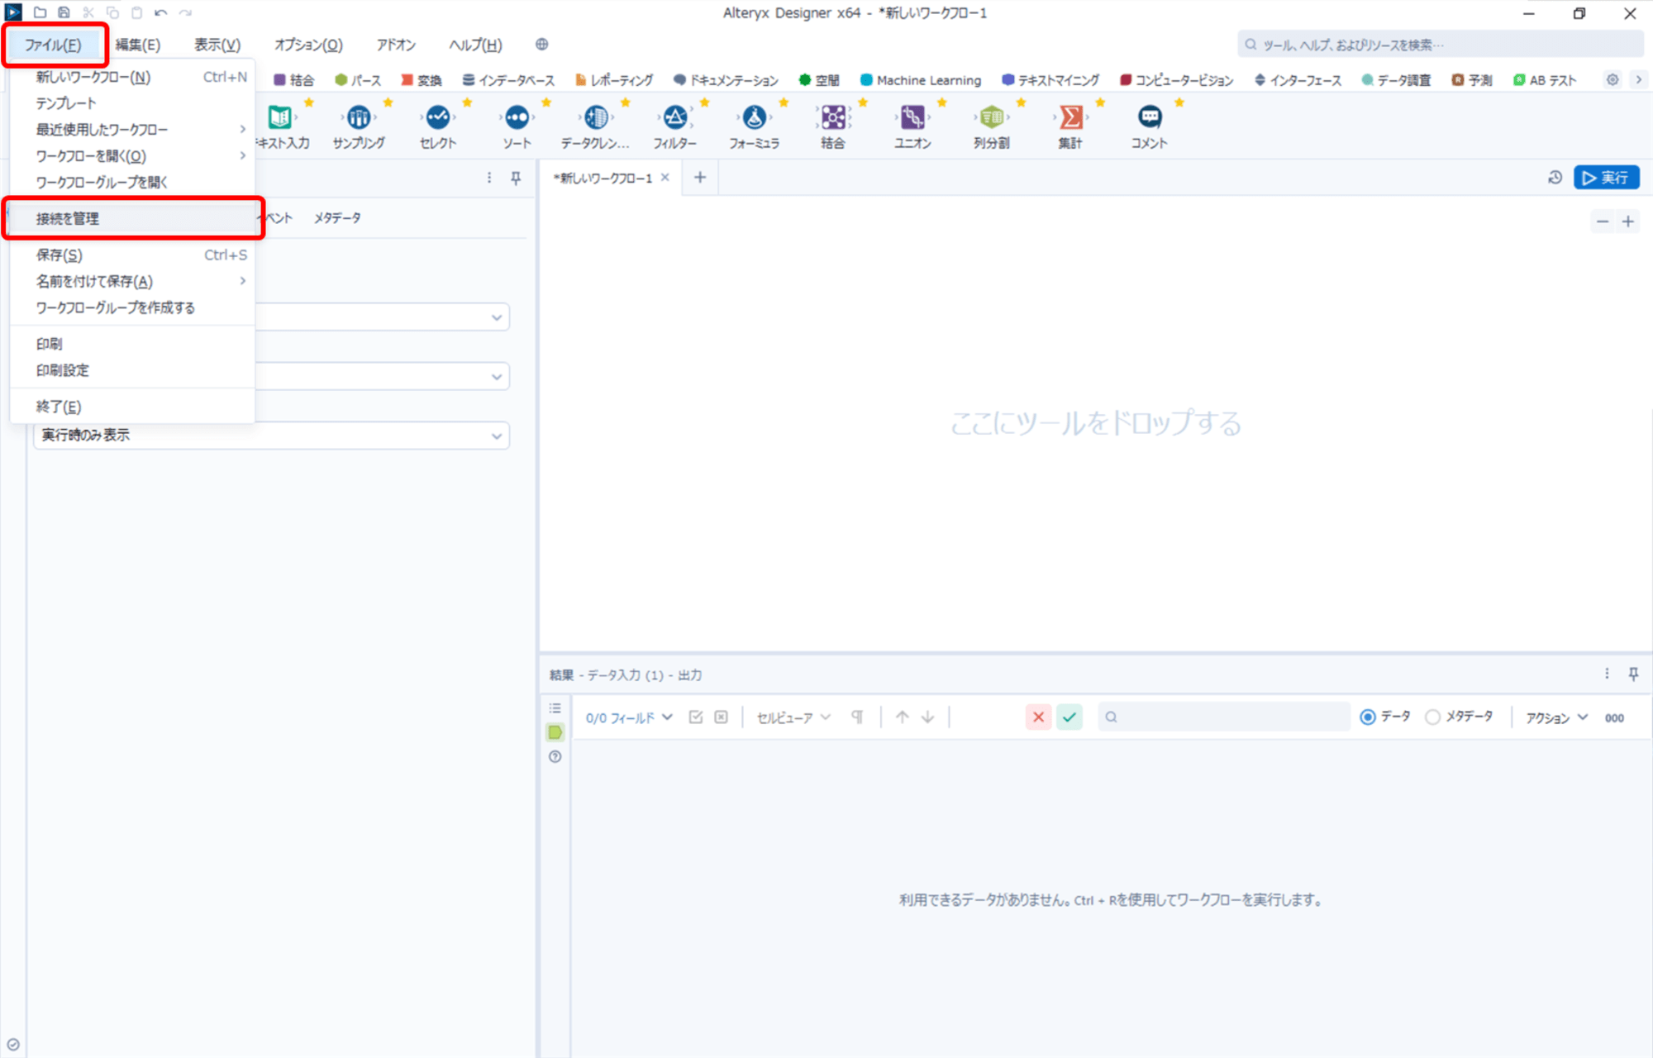The width and height of the screenshot is (1653, 1058).
Task: Click the open folder icon in title bar
Action: click(x=40, y=12)
